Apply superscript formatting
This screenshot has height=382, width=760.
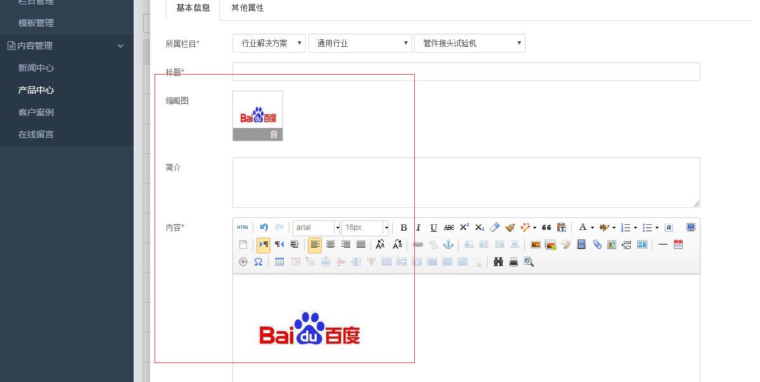click(464, 227)
